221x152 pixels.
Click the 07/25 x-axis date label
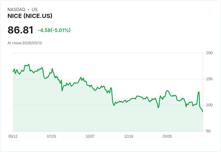[51, 136]
